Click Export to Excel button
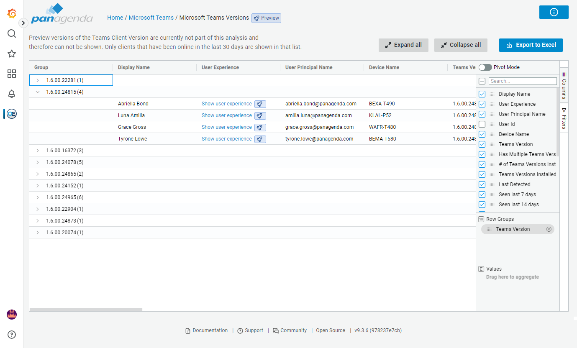This screenshot has width=577, height=348. 531,45
